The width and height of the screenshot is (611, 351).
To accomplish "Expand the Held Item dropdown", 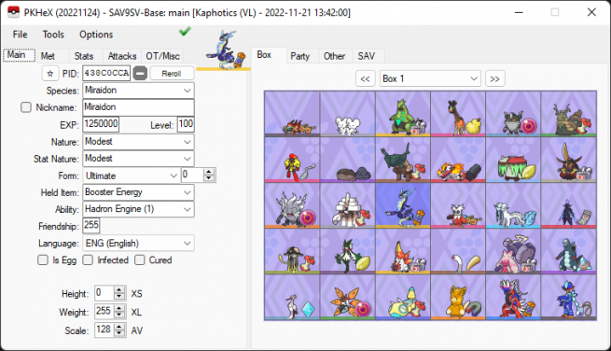I will [138, 192].
